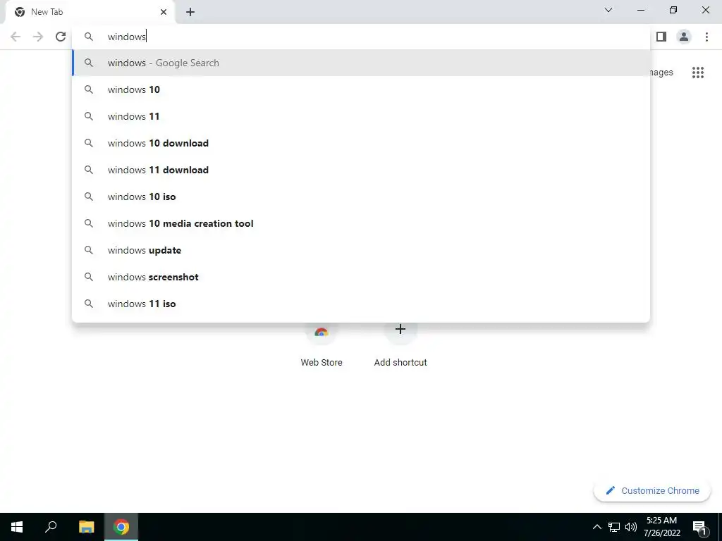Click search icon beside "windows update"
The height and width of the screenshot is (541, 722).
89,250
